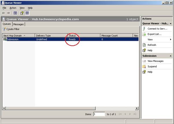
Task: Click the Submission queue row icon
Action: [x=5, y=39]
